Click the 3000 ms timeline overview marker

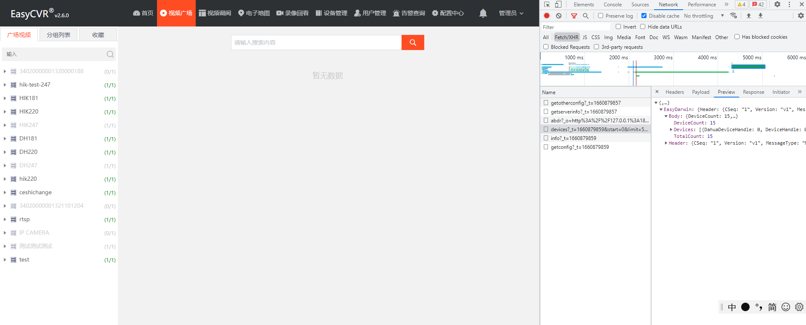pos(663,57)
